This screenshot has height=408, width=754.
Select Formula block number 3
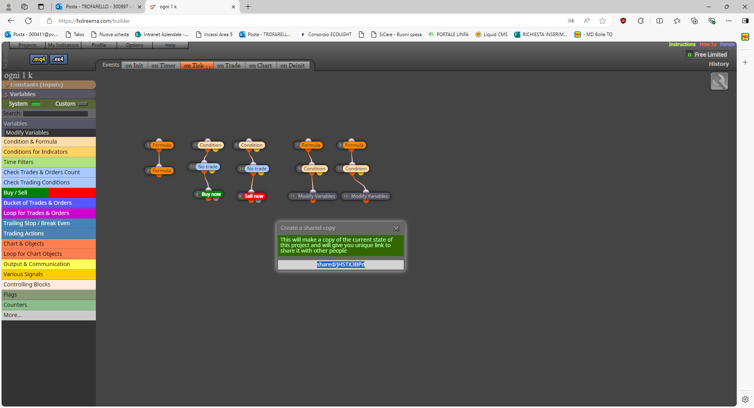coord(162,171)
